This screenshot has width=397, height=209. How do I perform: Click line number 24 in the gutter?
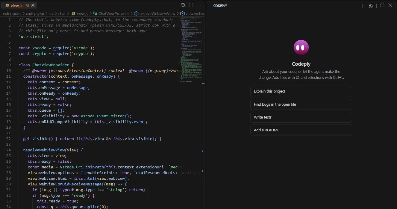pyautogui.click(x=8, y=150)
